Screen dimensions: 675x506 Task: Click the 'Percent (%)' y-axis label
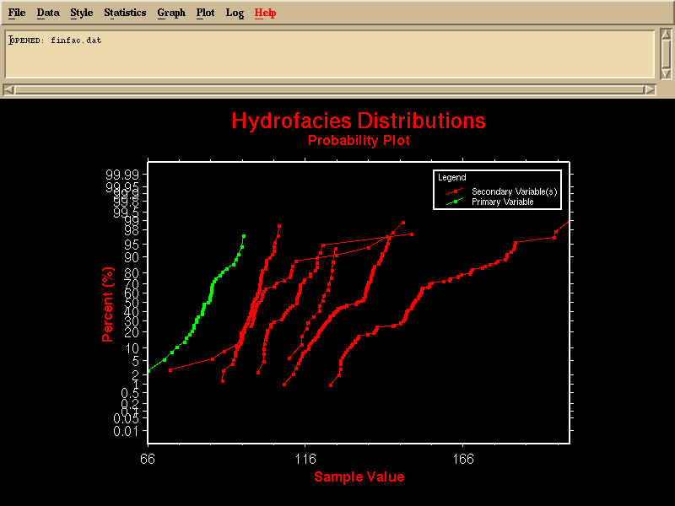tap(108, 304)
